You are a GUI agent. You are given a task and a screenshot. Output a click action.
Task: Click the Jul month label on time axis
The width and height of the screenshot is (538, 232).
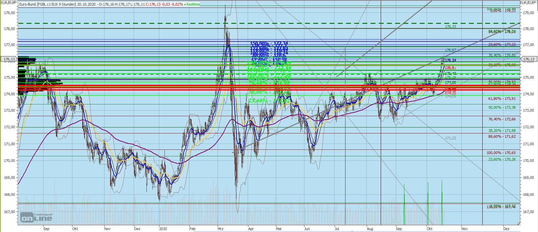(337, 229)
